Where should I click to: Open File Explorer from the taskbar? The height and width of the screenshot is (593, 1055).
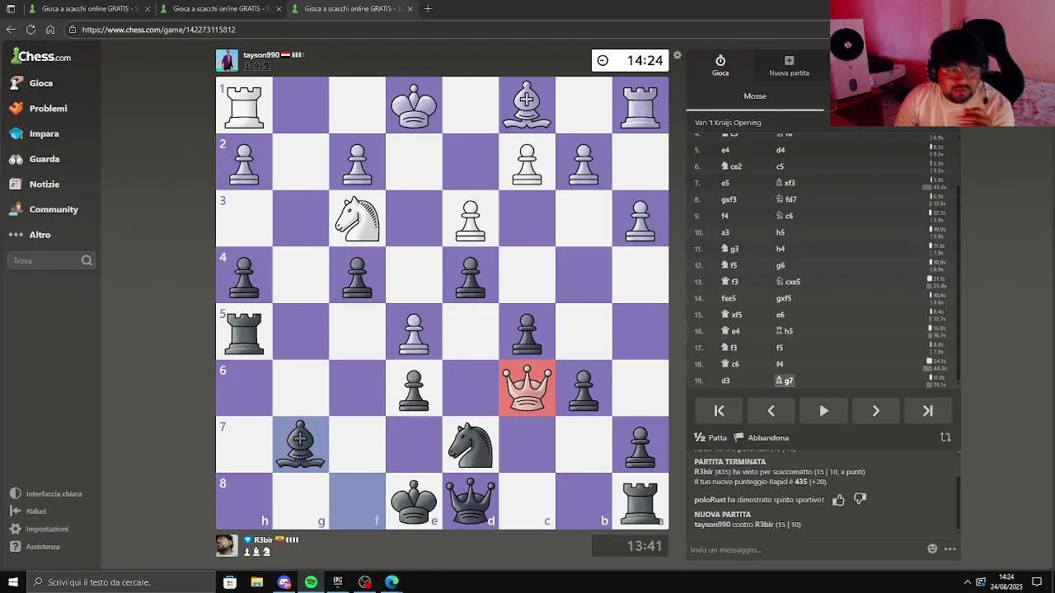pyautogui.click(x=257, y=582)
